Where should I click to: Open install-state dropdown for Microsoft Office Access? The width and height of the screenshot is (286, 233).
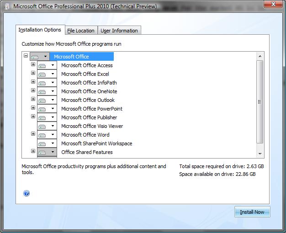tap(47, 65)
